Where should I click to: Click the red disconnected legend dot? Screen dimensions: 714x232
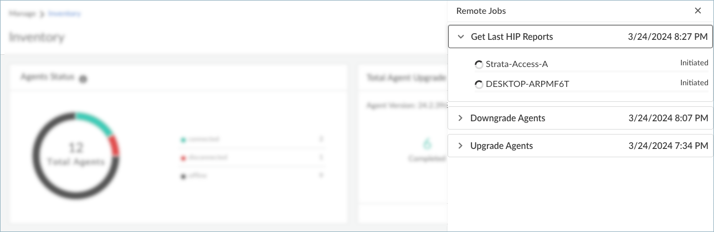[x=183, y=158]
